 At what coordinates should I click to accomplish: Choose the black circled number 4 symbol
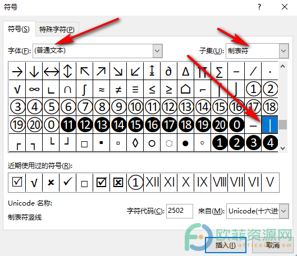click(x=270, y=143)
